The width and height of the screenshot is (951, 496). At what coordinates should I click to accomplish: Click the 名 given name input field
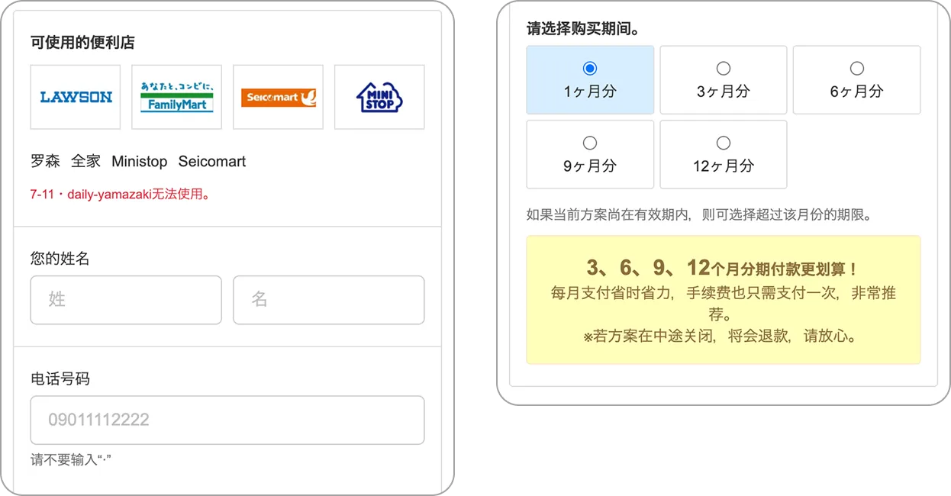(x=329, y=300)
